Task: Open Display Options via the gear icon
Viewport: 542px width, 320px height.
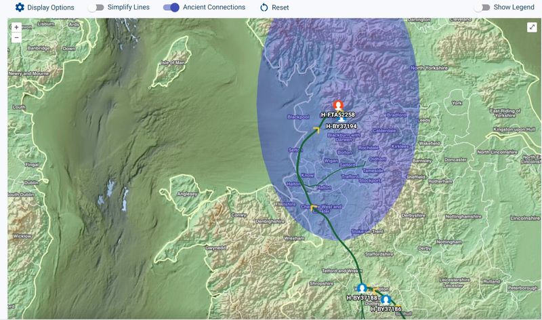Action: point(20,7)
